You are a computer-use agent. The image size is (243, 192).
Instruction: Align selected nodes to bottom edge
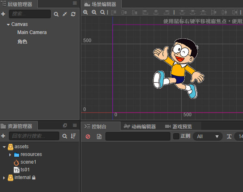click(x=135, y=12)
